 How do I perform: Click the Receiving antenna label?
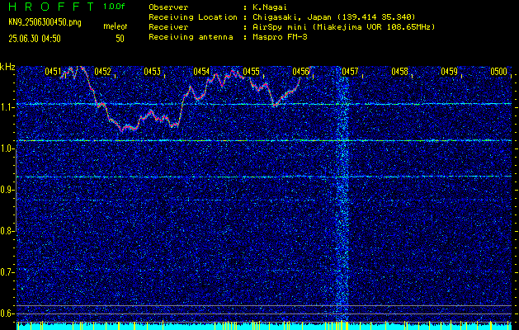pyautogui.click(x=191, y=37)
